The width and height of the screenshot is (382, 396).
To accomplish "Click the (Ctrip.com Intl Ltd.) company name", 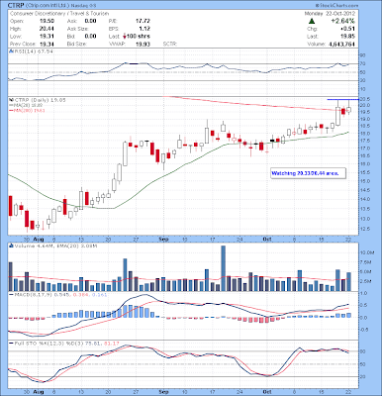I will pos(48,6).
